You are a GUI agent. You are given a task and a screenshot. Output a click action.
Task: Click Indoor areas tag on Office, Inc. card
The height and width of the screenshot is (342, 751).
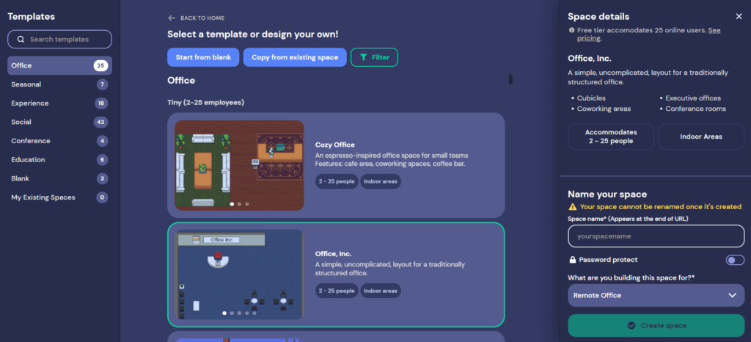click(x=381, y=291)
